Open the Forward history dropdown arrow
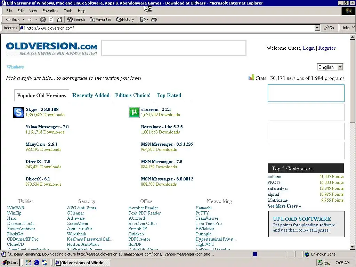356x267 pixels. [x=36, y=19]
